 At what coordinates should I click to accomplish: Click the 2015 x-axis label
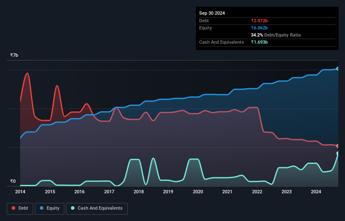[x=50, y=192]
